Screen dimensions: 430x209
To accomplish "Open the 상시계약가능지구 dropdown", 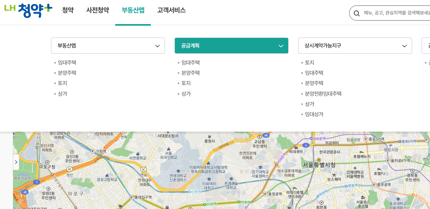I will click(x=355, y=46).
